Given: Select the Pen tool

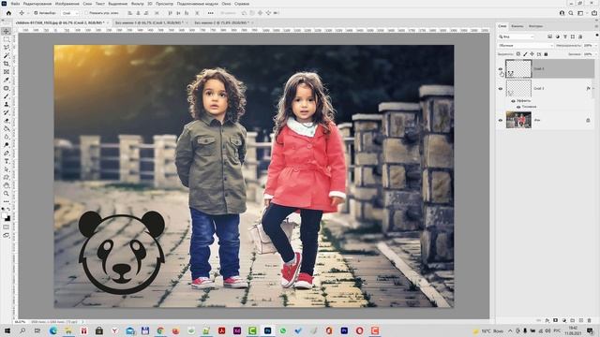Looking at the screenshot, I should [7, 153].
